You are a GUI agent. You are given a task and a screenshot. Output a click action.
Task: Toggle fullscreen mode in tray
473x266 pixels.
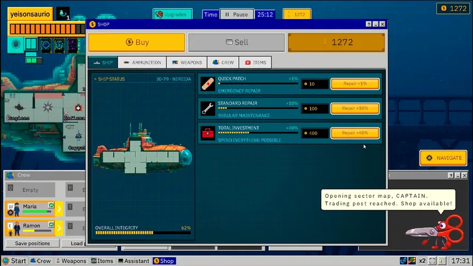pyautogui.click(x=432, y=261)
